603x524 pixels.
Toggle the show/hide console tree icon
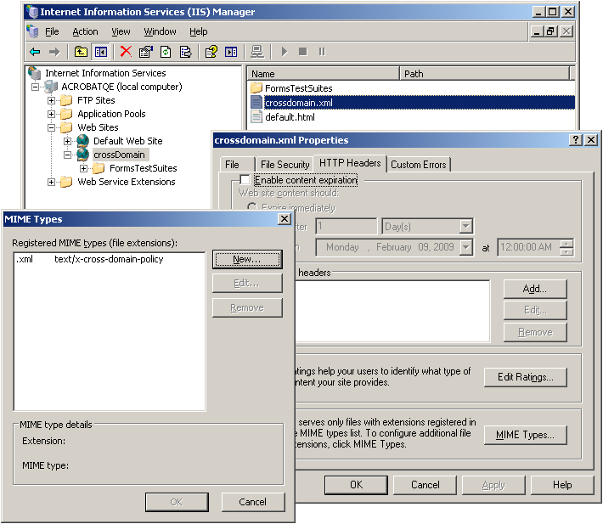click(101, 52)
